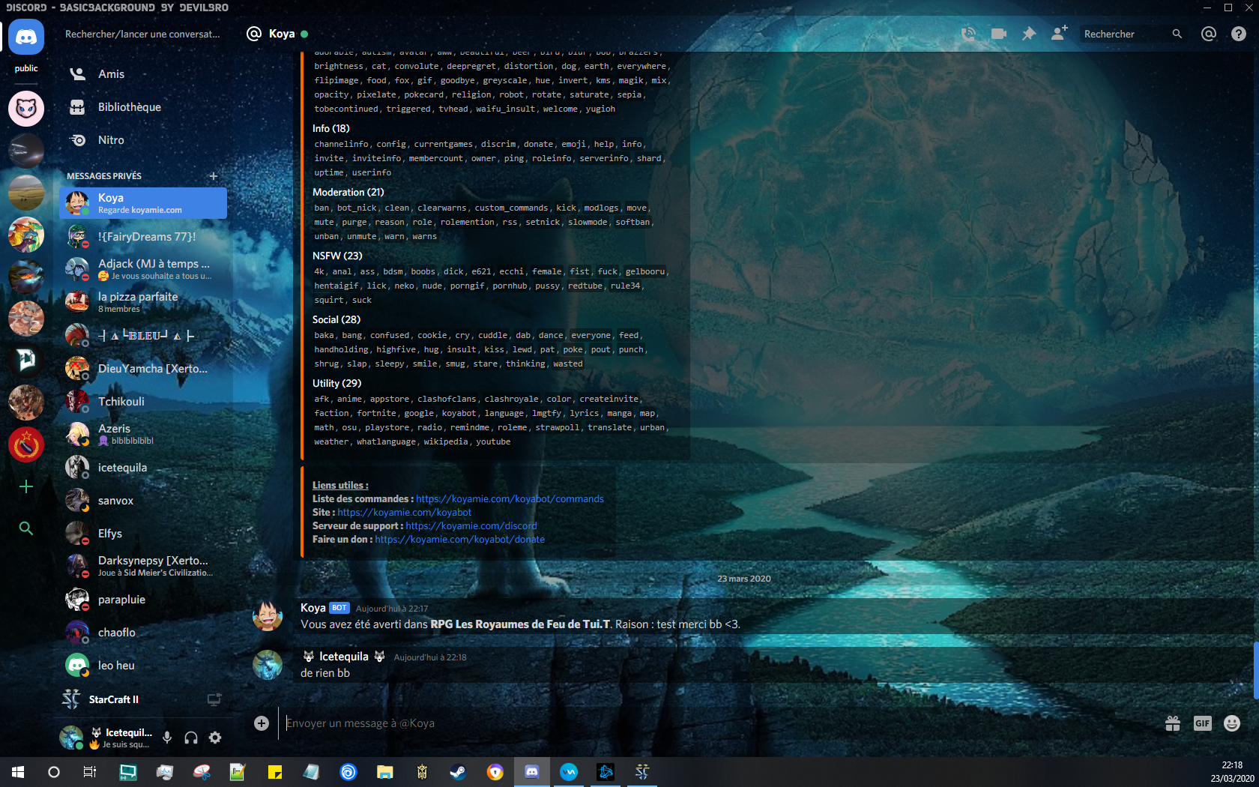Open the koyabot commands link
The height and width of the screenshot is (787, 1259).
[510, 499]
